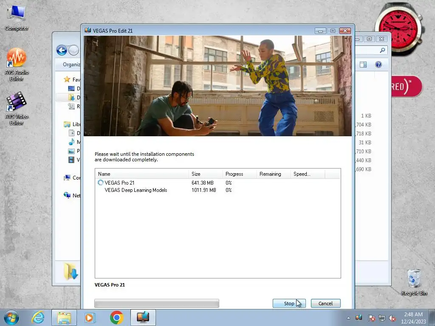Open Google Chrome from taskbar
This screenshot has height=326, width=435.
116,318
